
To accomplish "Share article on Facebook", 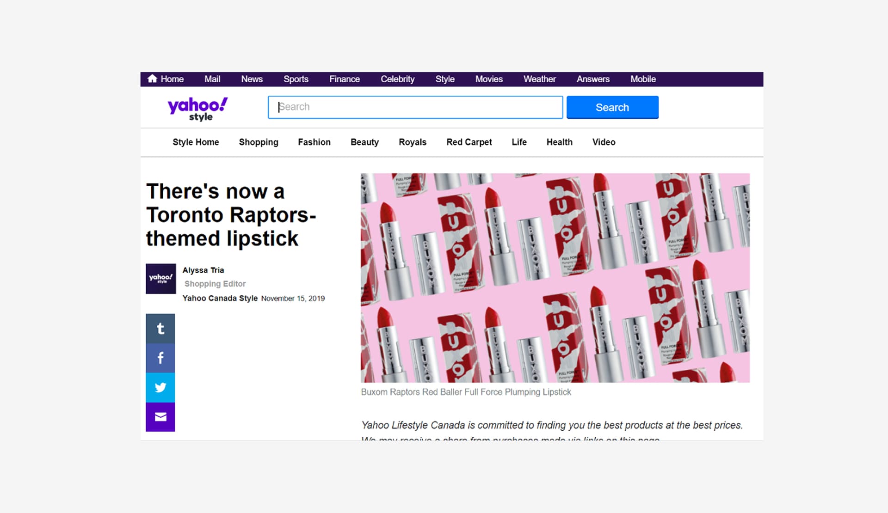I will pos(160,358).
